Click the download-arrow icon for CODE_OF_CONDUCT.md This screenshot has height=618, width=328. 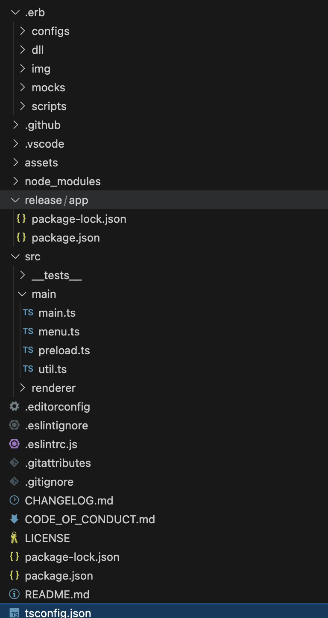coord(14,519)
